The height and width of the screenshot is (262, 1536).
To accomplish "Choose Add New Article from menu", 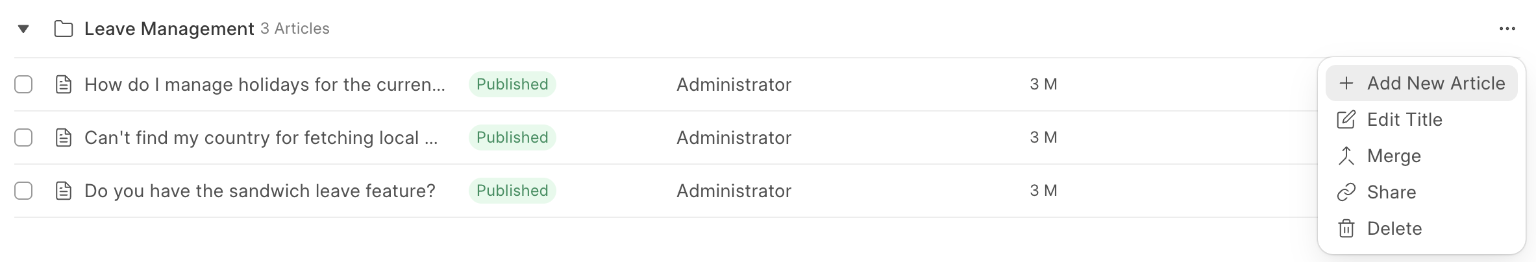I will (1435, 83).
